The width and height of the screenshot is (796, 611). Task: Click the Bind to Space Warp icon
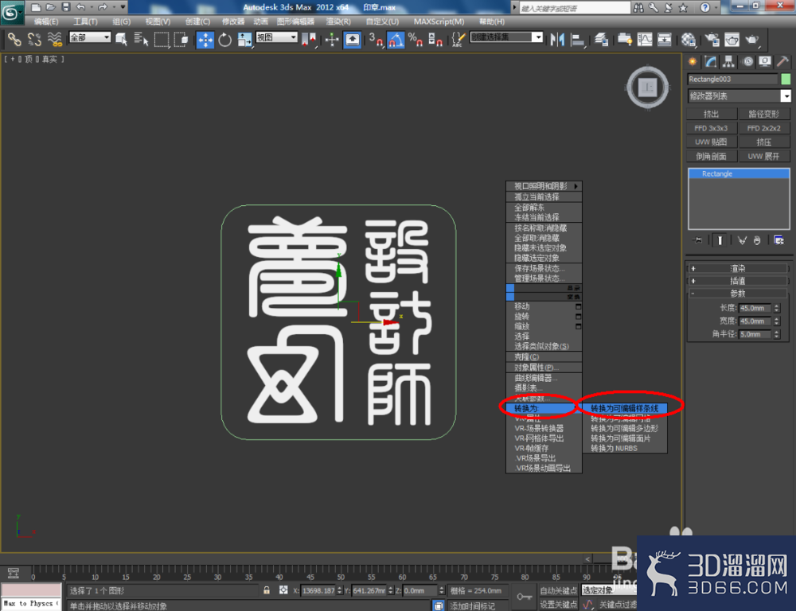pyautogui.click(x=54, y=39)
